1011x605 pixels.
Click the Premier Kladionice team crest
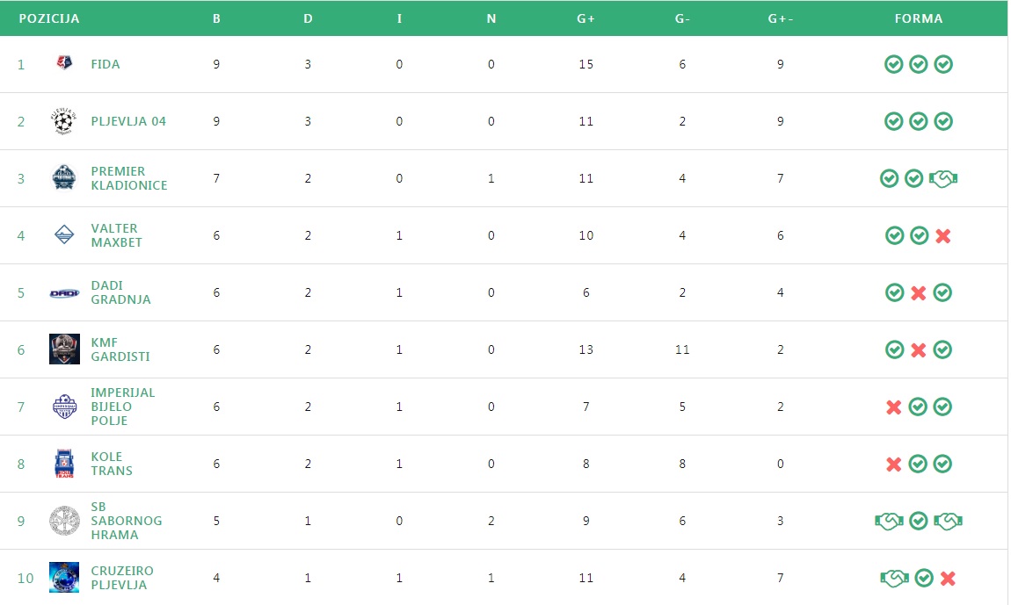coord(64,178)
